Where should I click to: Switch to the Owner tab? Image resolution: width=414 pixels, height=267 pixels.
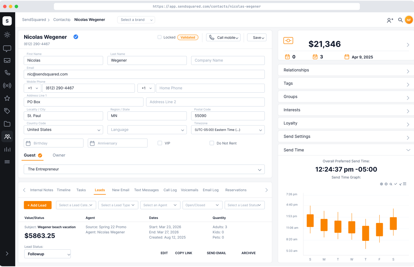click(59, 155)
